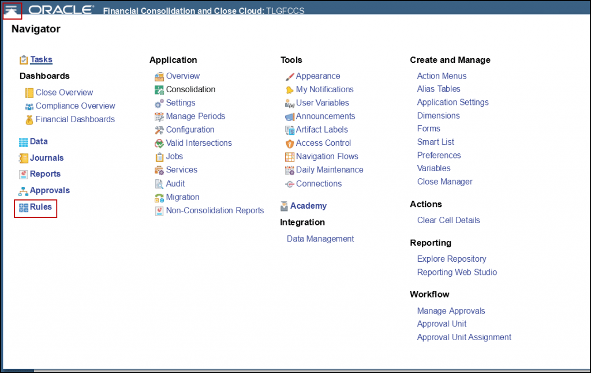Open the Academy link
The width and height of the screenshot is (591, 373).
[308, 206]
